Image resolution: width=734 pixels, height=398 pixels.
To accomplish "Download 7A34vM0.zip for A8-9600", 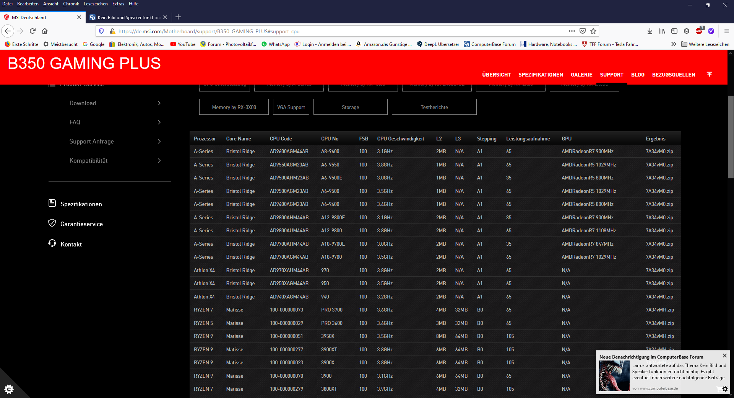I will click(x=659, y=152).
